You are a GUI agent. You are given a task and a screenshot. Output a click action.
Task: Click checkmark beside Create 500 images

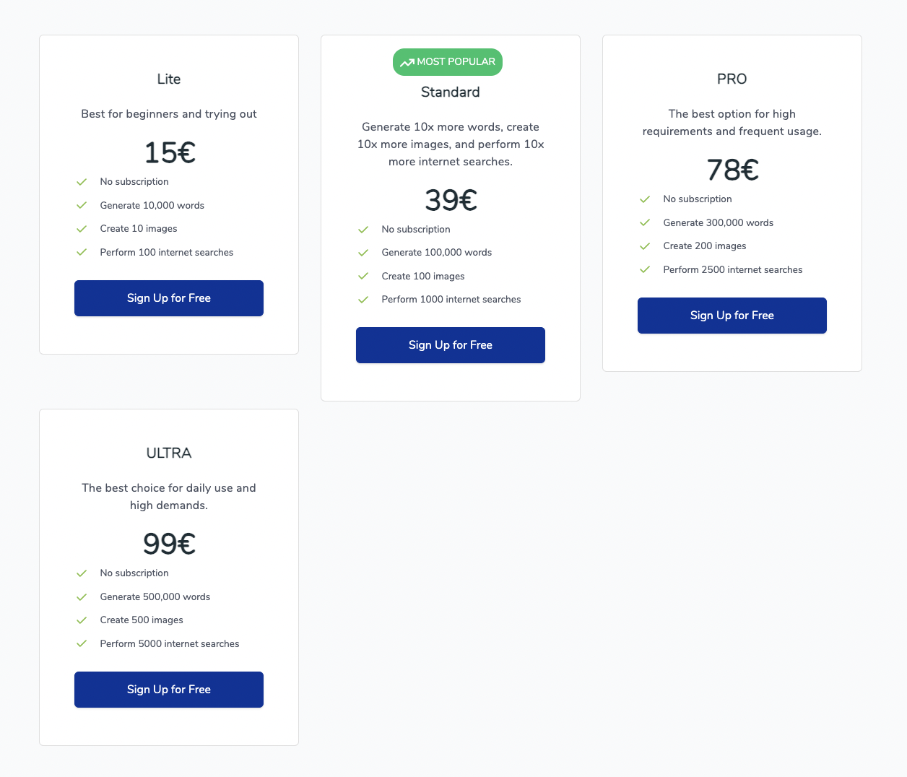(82, 620)
